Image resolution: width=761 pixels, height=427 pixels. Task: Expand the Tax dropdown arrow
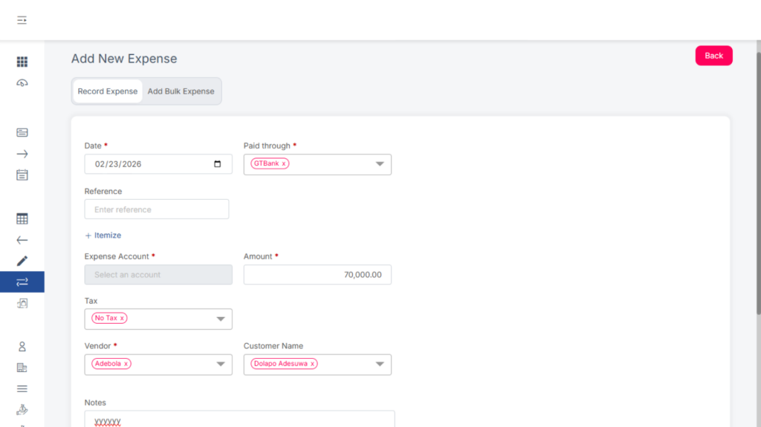pyautogui.click(x=221, y=319)
